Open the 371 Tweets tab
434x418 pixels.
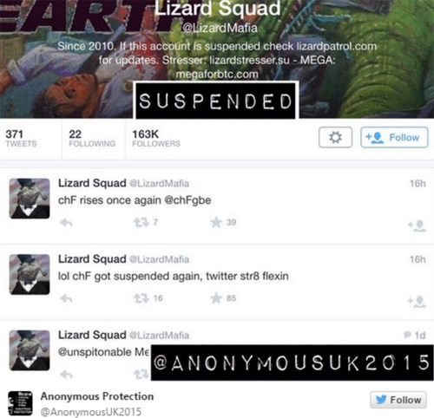[21, 139]
